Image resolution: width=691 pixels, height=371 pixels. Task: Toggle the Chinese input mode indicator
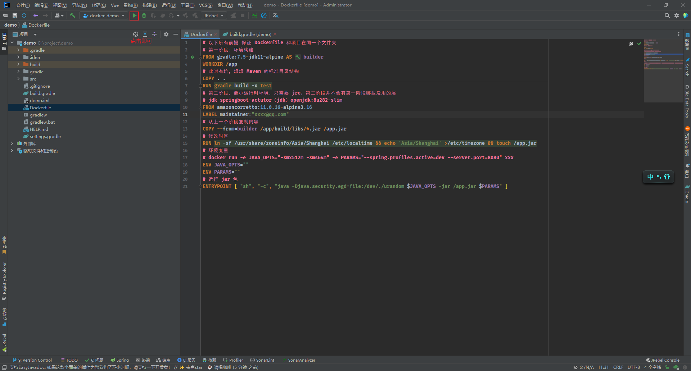650,177
